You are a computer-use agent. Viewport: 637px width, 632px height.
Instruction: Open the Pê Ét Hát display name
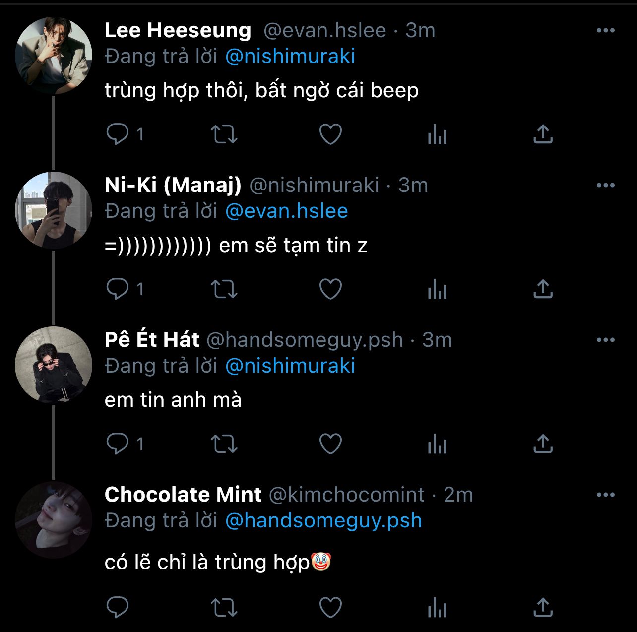152,340
